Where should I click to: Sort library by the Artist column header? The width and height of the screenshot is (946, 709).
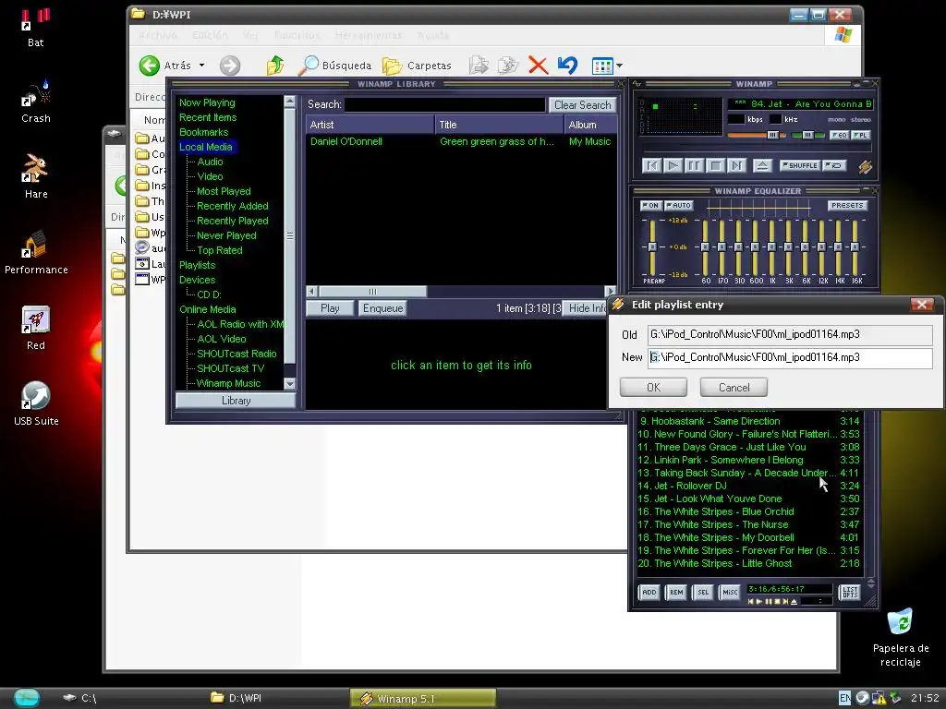(x=370, y=125)
